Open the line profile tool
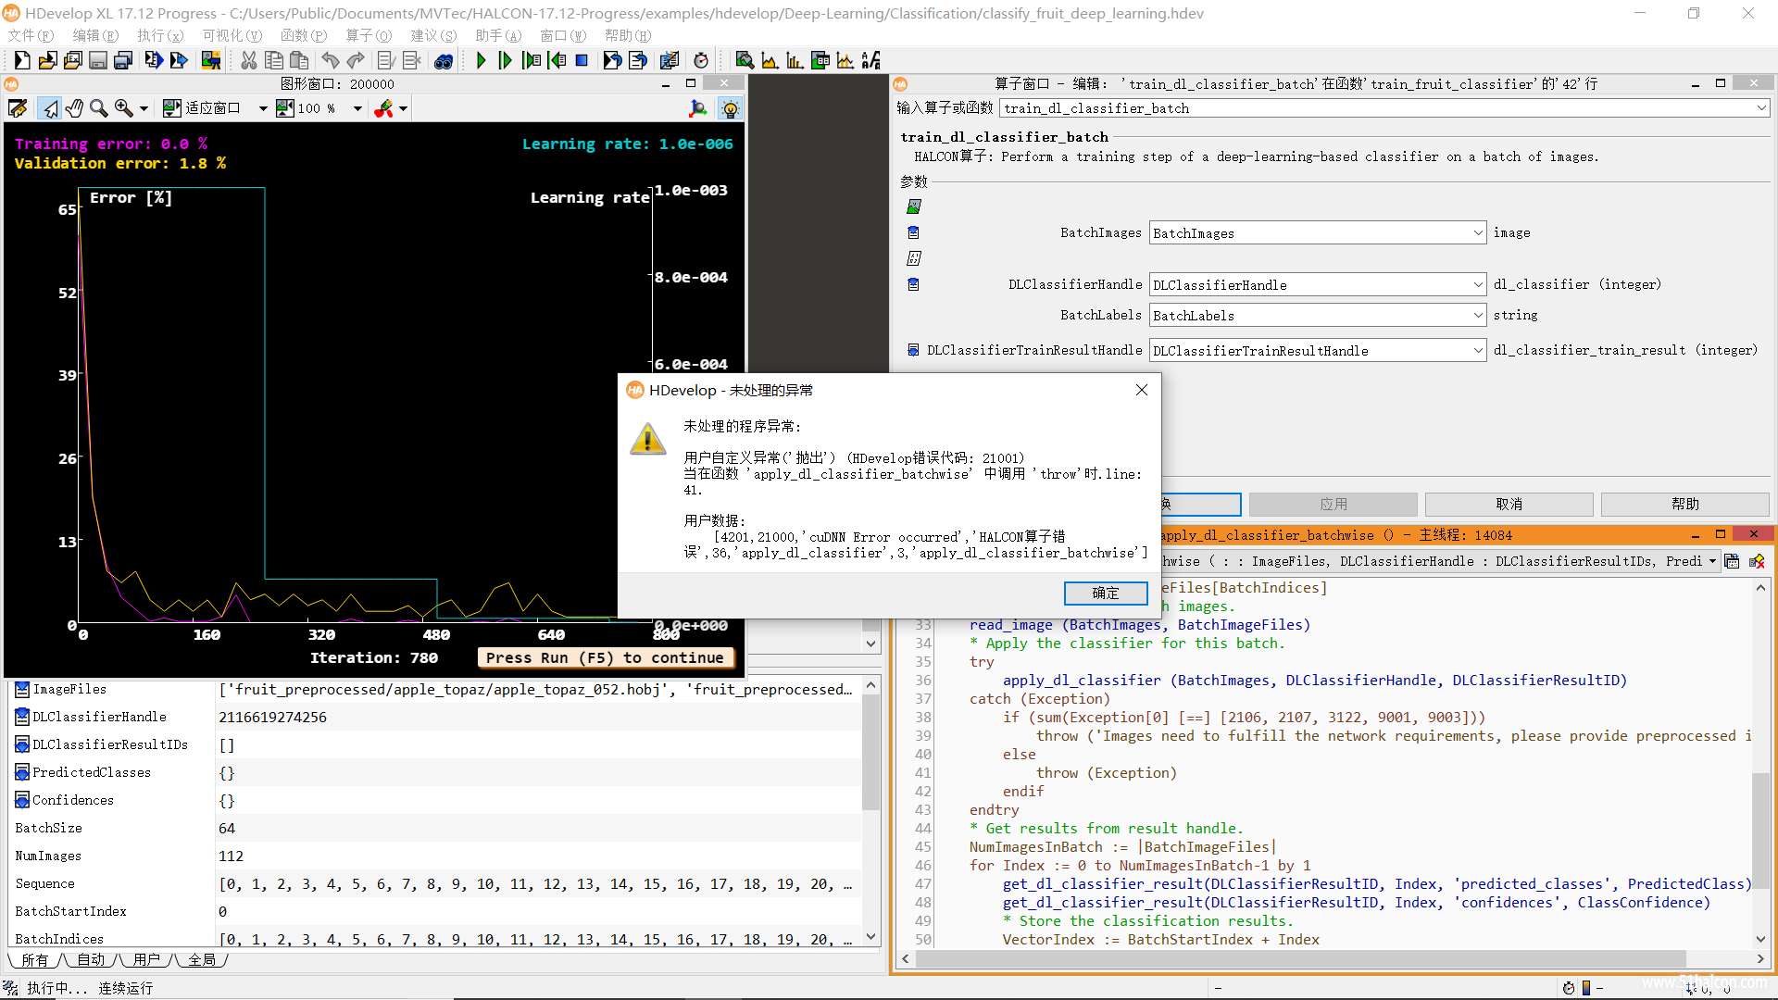 [x=845, y=60]
